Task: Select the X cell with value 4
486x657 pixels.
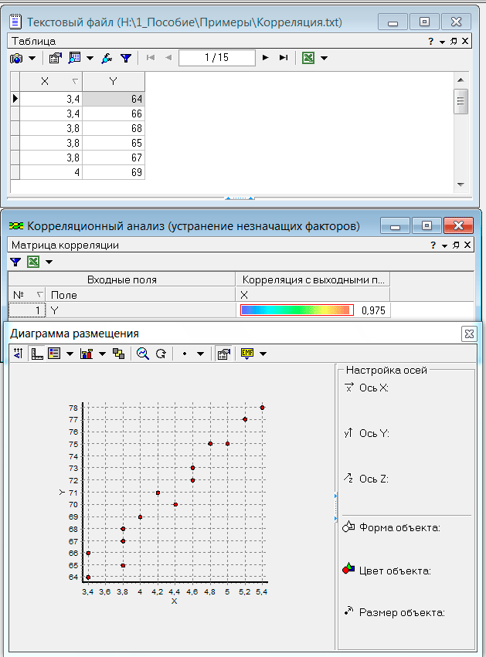Action: coord(51,172)
